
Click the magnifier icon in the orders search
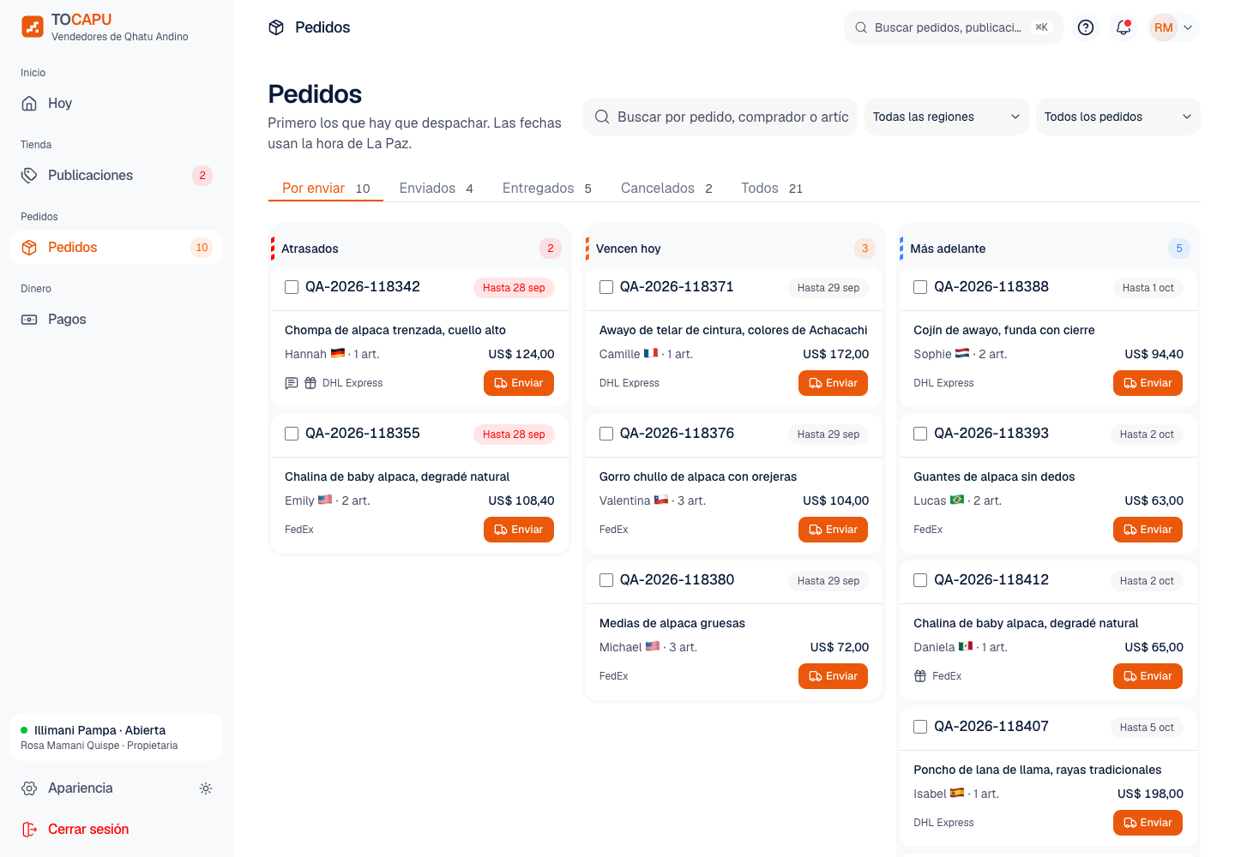tap(602, 117)
